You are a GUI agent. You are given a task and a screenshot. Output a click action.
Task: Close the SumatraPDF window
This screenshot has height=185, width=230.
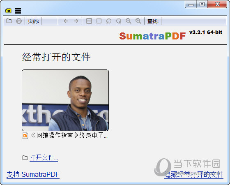[x=217, y=4]
